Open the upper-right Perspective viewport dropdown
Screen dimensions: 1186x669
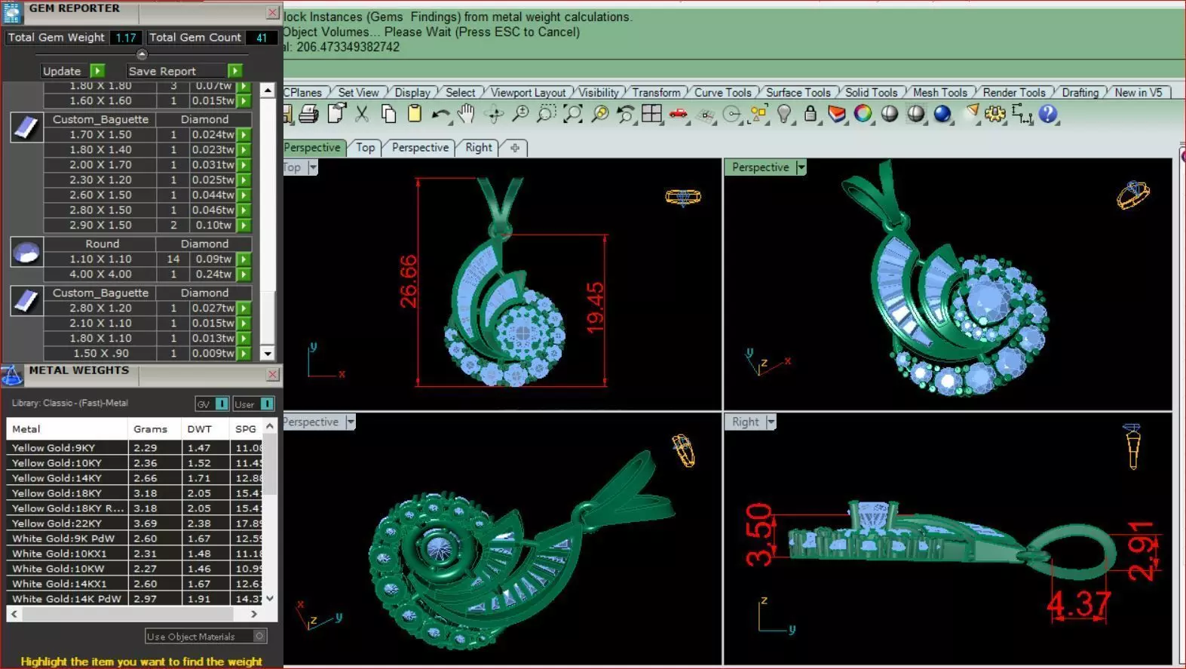(x=801, y=167)
